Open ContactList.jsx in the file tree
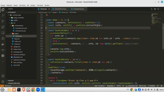The image size is (164, 92). pos(21,31)
